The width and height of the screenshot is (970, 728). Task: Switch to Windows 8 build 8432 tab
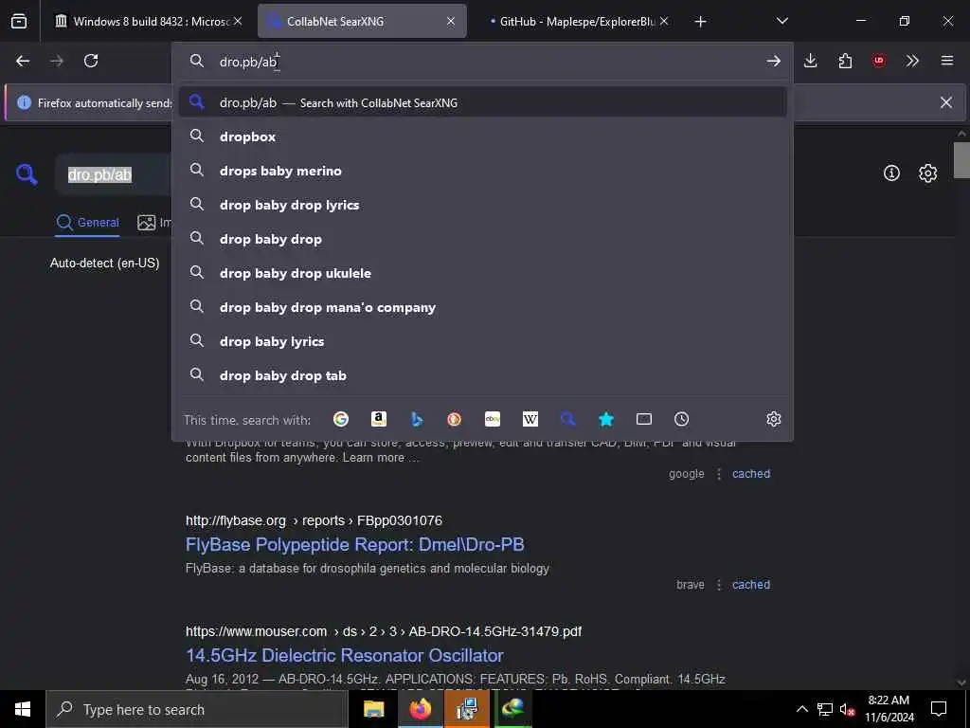click(x=142, y=21)
